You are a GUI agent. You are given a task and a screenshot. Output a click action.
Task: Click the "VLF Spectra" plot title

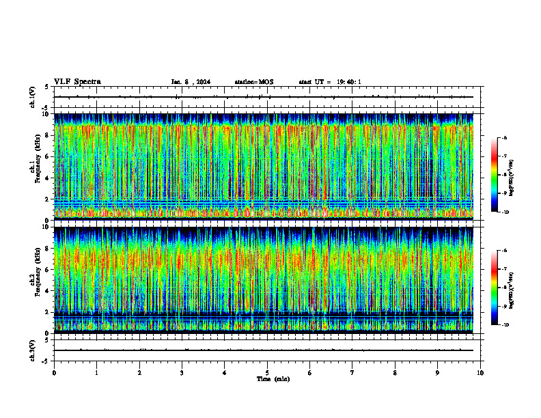(77, 82)
